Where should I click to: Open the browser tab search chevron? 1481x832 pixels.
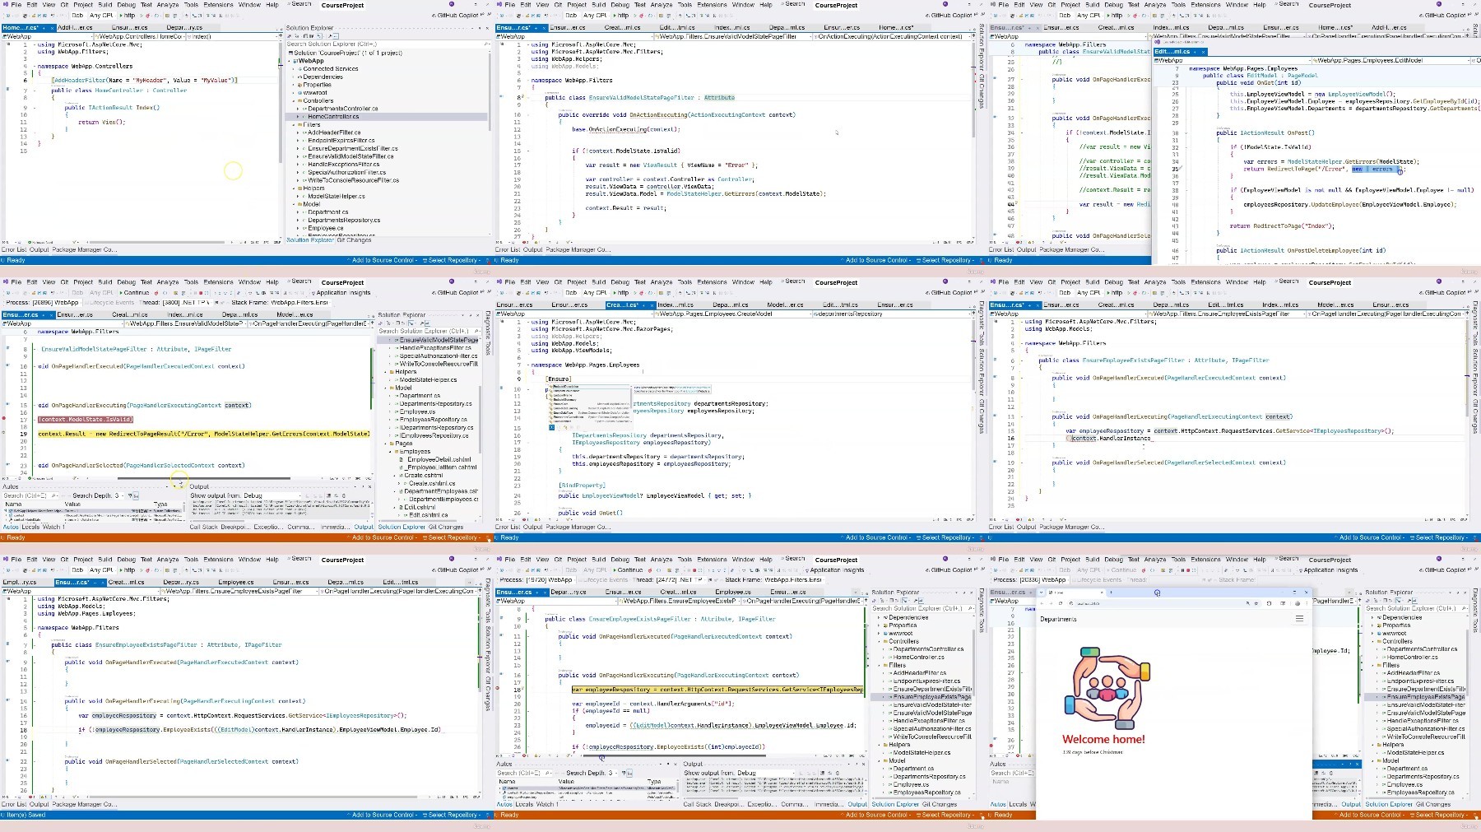click(1041, 593)
